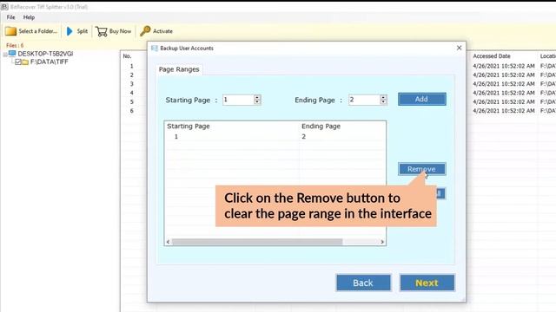The height and width of the screenshot is (312, 556).
Task: Open the Help menu
Action: [x=29, y=17]
